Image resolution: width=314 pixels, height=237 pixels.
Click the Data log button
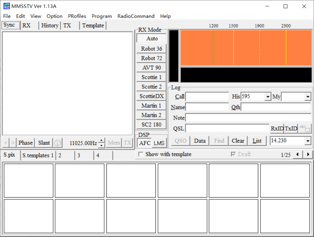[200, 141]
